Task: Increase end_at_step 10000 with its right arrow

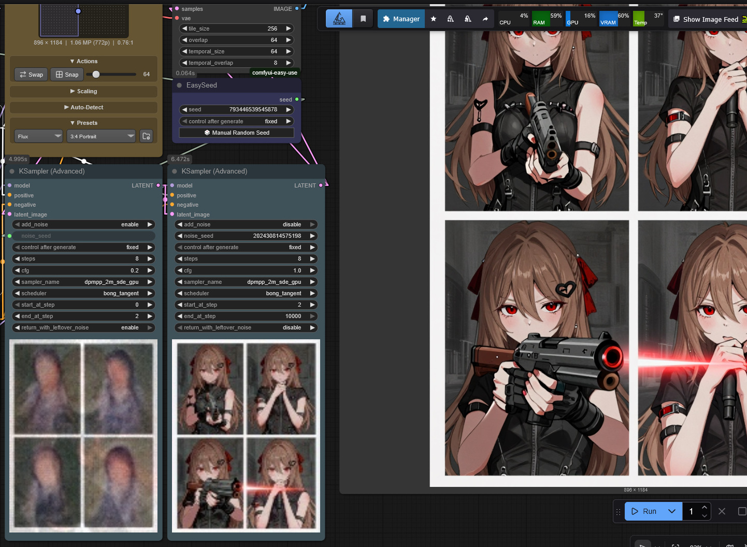Action: coord(312,316)
